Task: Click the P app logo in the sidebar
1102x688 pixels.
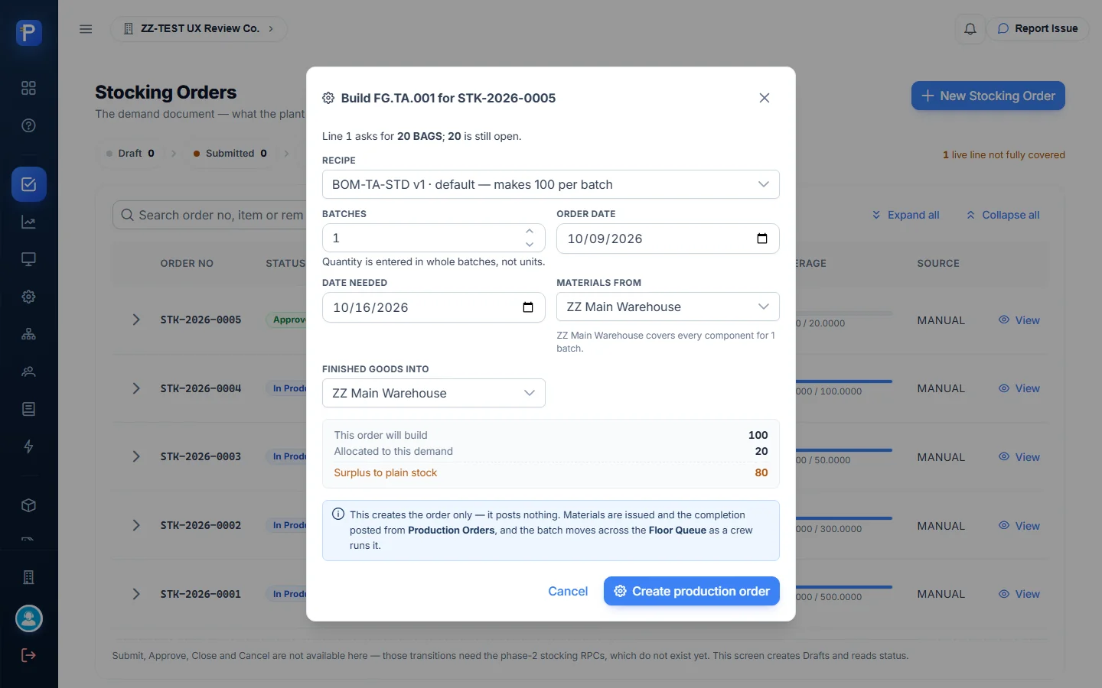Action: pos(29,33)
